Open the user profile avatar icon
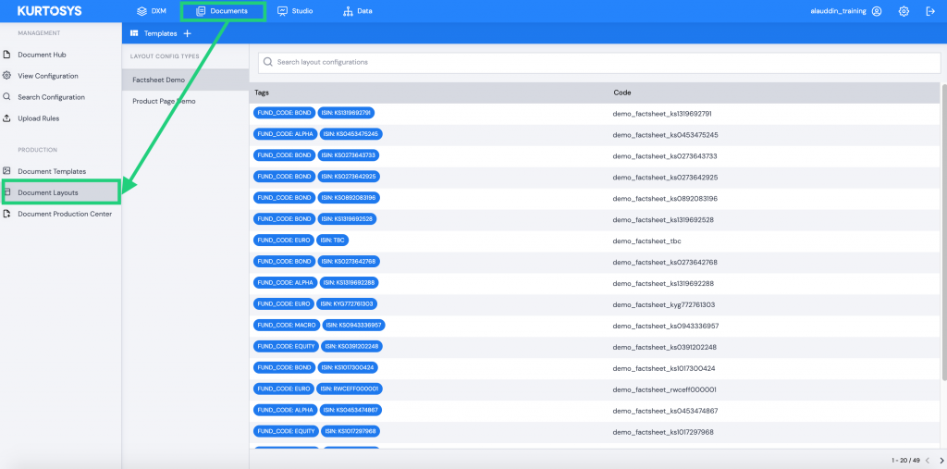The image size is (947, 469). pyautogui.click(x=877, y=11)
